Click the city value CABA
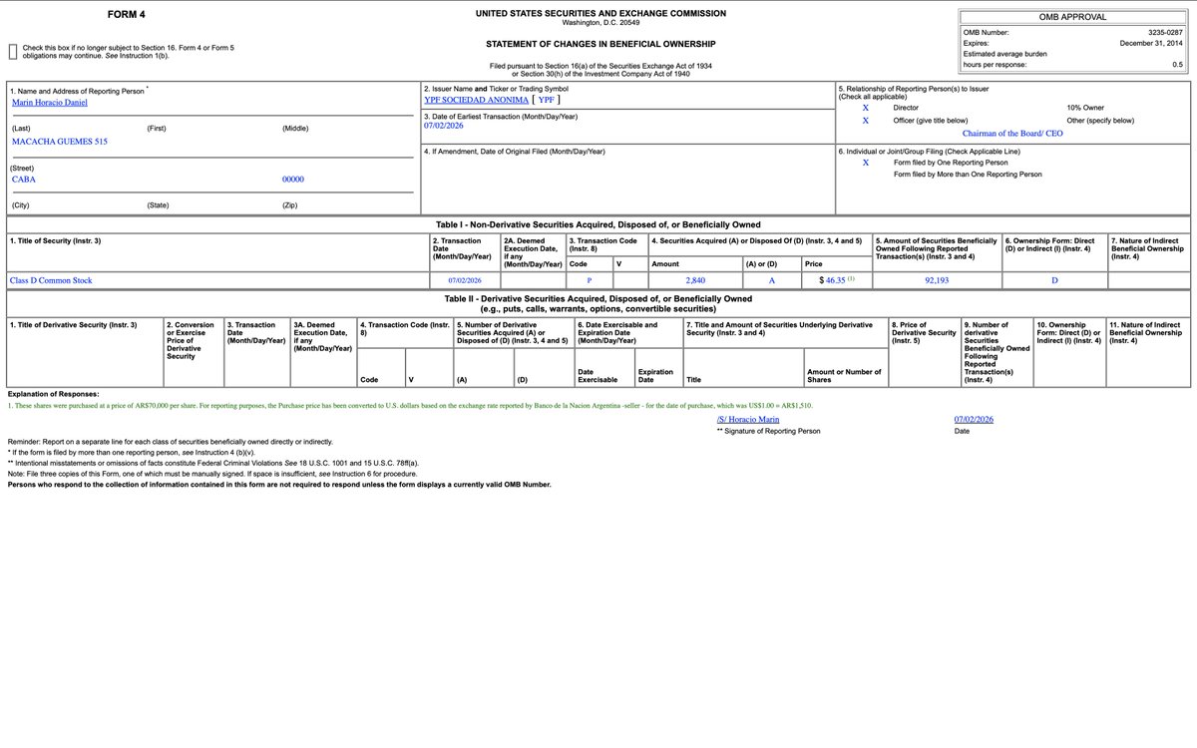The width and height of the screenshot is (1197, 748). coord(23,180)
